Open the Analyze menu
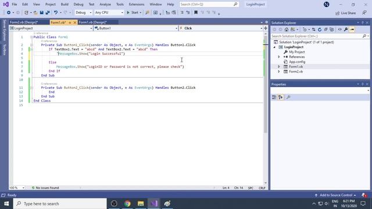The width and height of the screenshot is (372, 209). coord(105,4)
